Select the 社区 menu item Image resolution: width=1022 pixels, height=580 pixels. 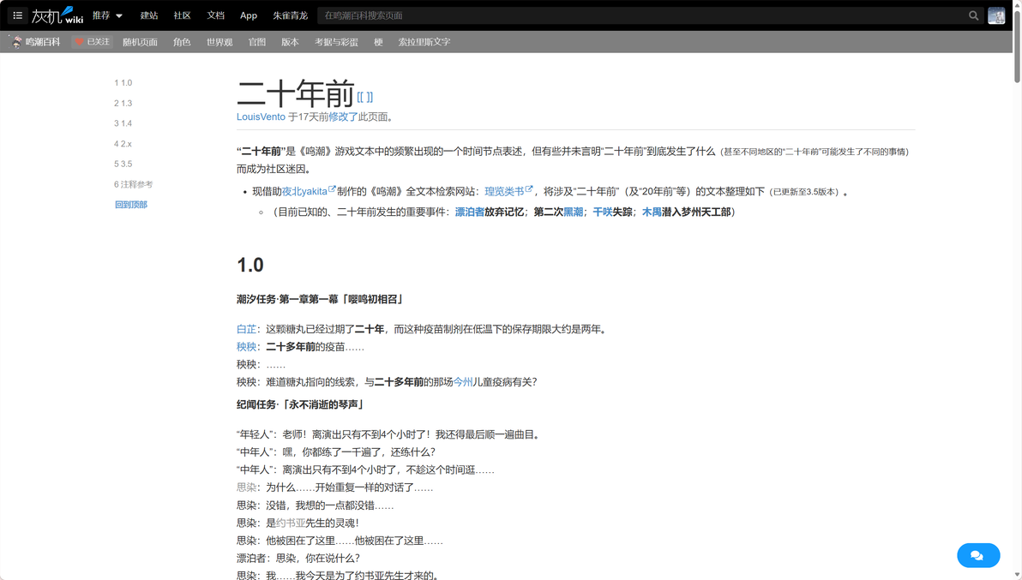pos(182,15)
